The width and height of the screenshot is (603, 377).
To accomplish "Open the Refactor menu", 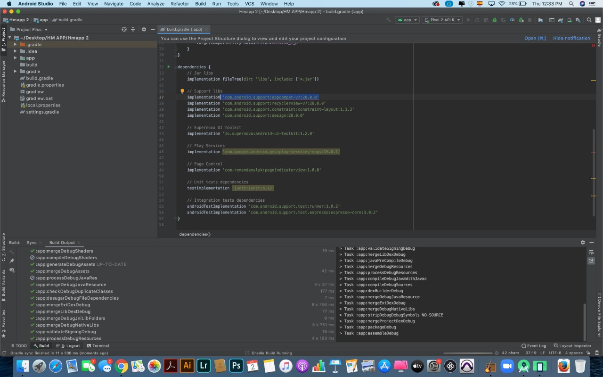I will point(179,3).
